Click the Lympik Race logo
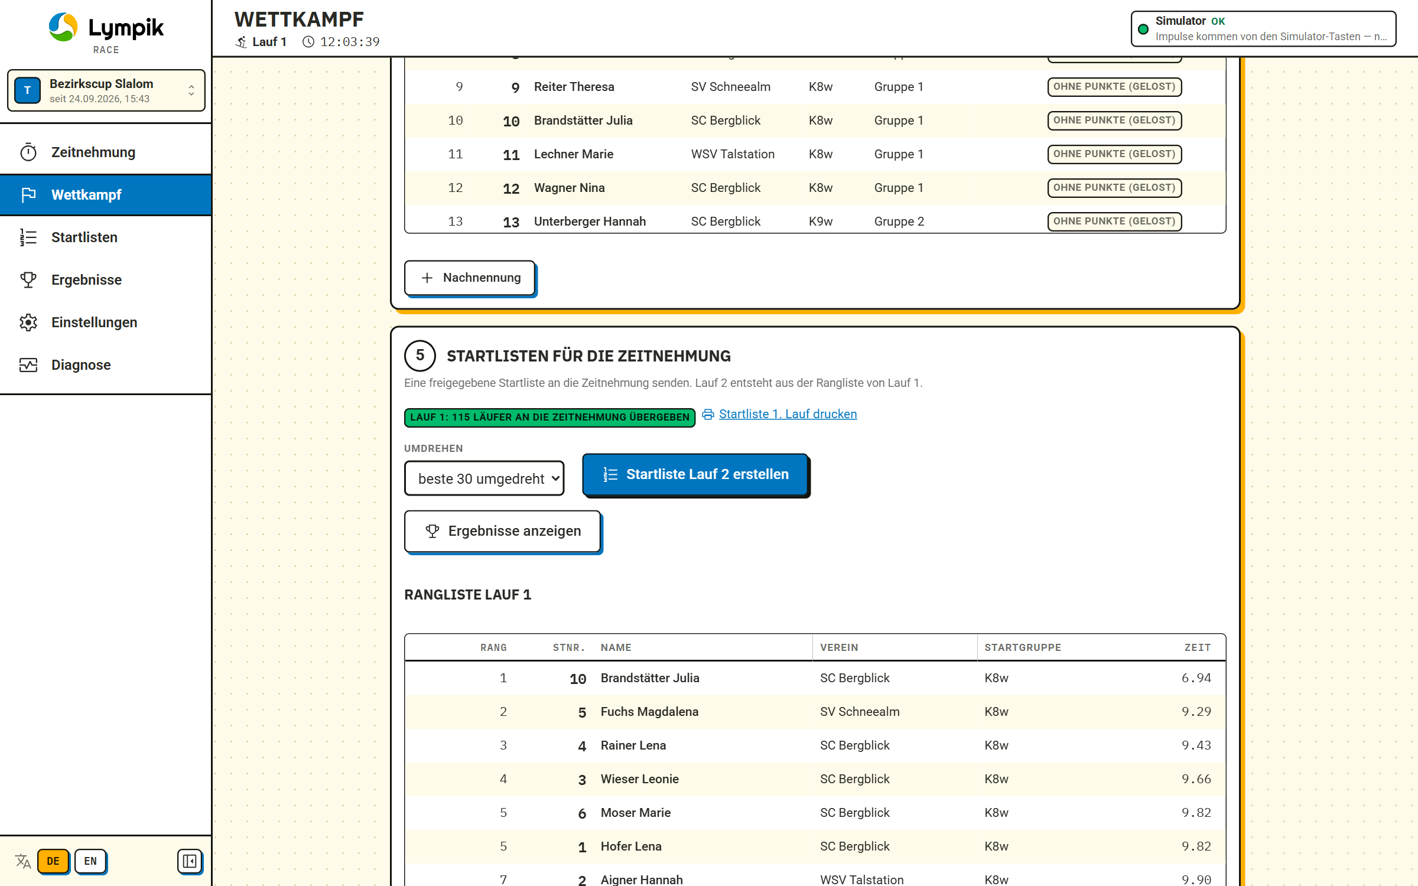The height and width of the screenshot is (886, 1418). pyautogui.click(x=106, y=33)
